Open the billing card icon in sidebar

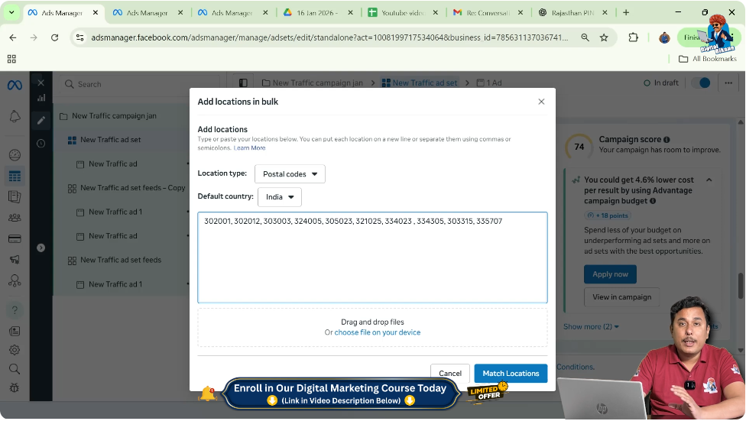pos(15,238)
